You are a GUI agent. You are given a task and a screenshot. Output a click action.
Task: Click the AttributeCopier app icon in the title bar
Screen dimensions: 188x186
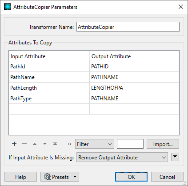pos(8,7)
